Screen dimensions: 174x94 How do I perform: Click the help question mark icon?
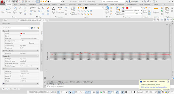[154, 2]
